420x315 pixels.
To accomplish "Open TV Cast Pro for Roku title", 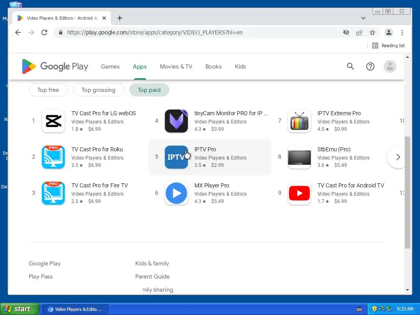I will point(97,149).
